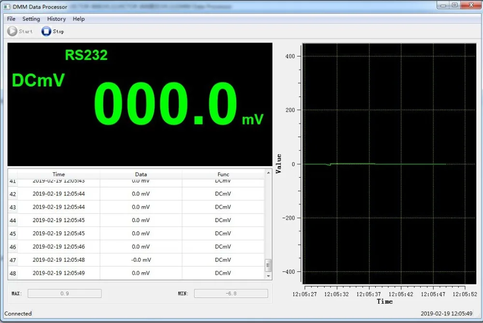Click the MAX value field
Image resolution: width=483 pixels, height=323 pixels.
tap(64, 294)
